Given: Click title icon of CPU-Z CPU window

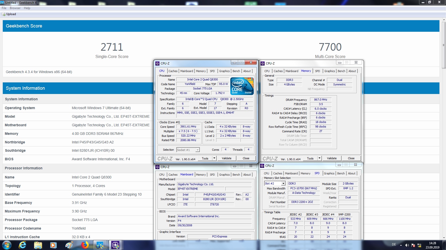Looking at the screenshot, I should click(x=157, y=64).
